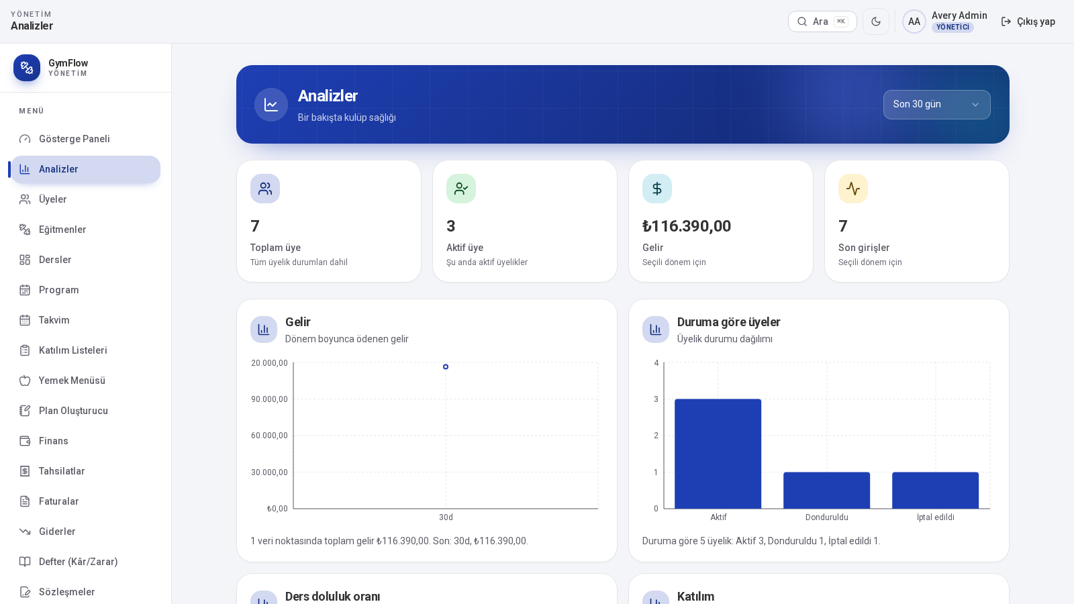Go to Üyeler in the menu
Viewport: 1074px width, 604px height.
coord(86,199)
